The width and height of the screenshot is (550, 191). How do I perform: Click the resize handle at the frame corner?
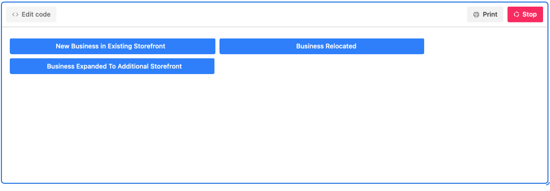[547, 183]
